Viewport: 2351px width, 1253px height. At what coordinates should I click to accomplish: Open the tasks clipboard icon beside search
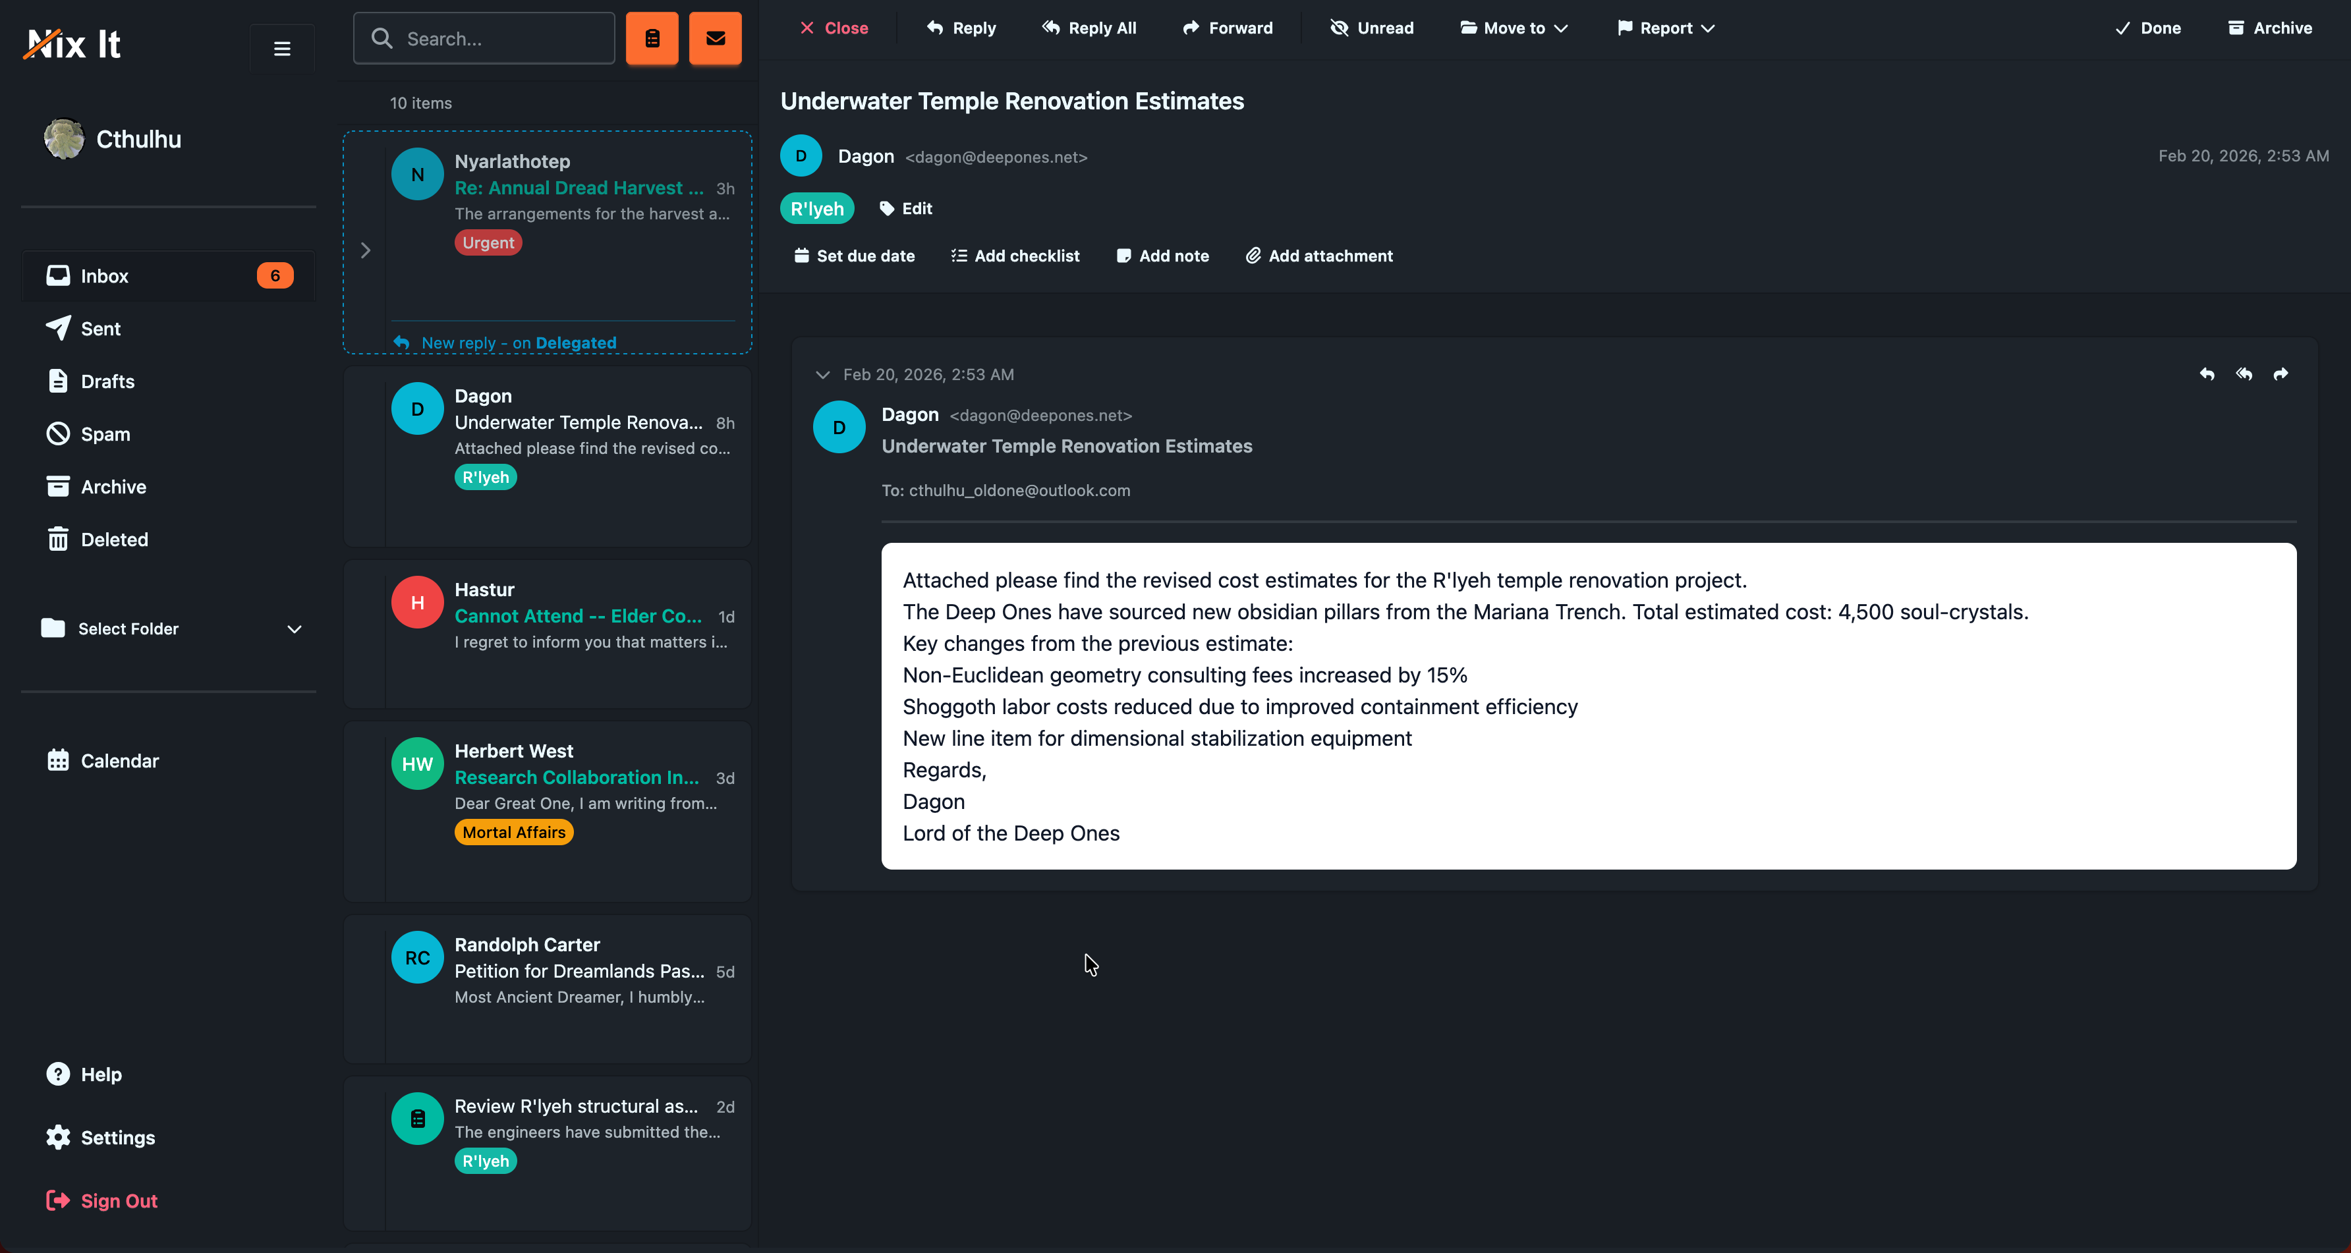click(x=652, y=38)
